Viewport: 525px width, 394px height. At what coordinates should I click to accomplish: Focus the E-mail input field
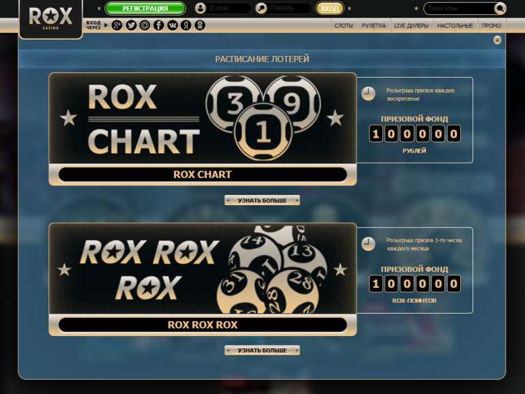coord(228,8)
